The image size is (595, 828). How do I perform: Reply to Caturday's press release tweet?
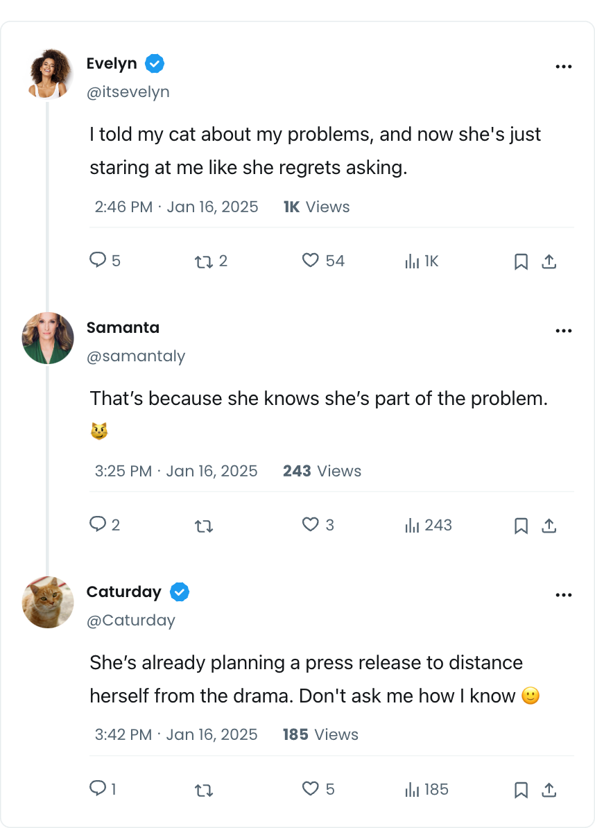click(98, 789)
